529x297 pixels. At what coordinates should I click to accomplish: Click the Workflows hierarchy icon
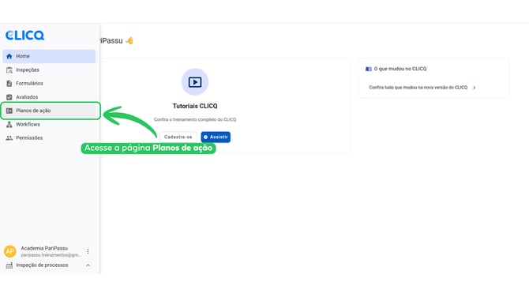coord(9,125)
